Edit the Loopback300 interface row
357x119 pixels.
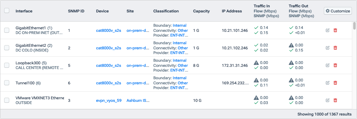tap(328, 65)
